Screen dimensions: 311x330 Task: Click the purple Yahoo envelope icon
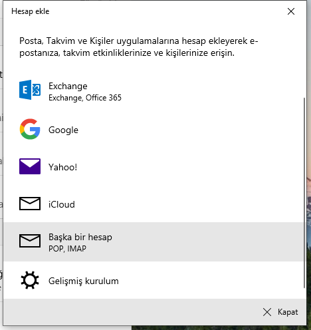[30, 166]
